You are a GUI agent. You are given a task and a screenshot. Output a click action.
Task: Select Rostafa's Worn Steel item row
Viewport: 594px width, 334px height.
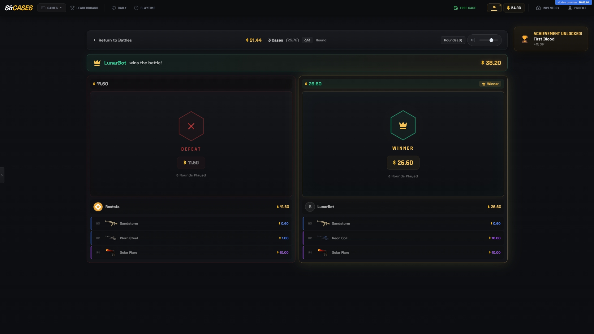[191, 238]
